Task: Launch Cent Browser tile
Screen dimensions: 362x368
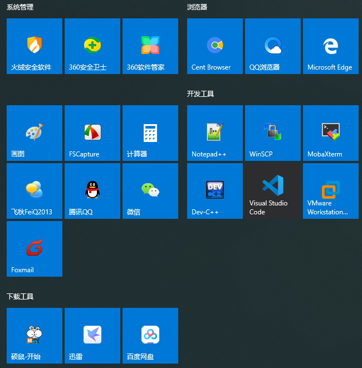Action: pyautogui.click(x=215, y=46)
